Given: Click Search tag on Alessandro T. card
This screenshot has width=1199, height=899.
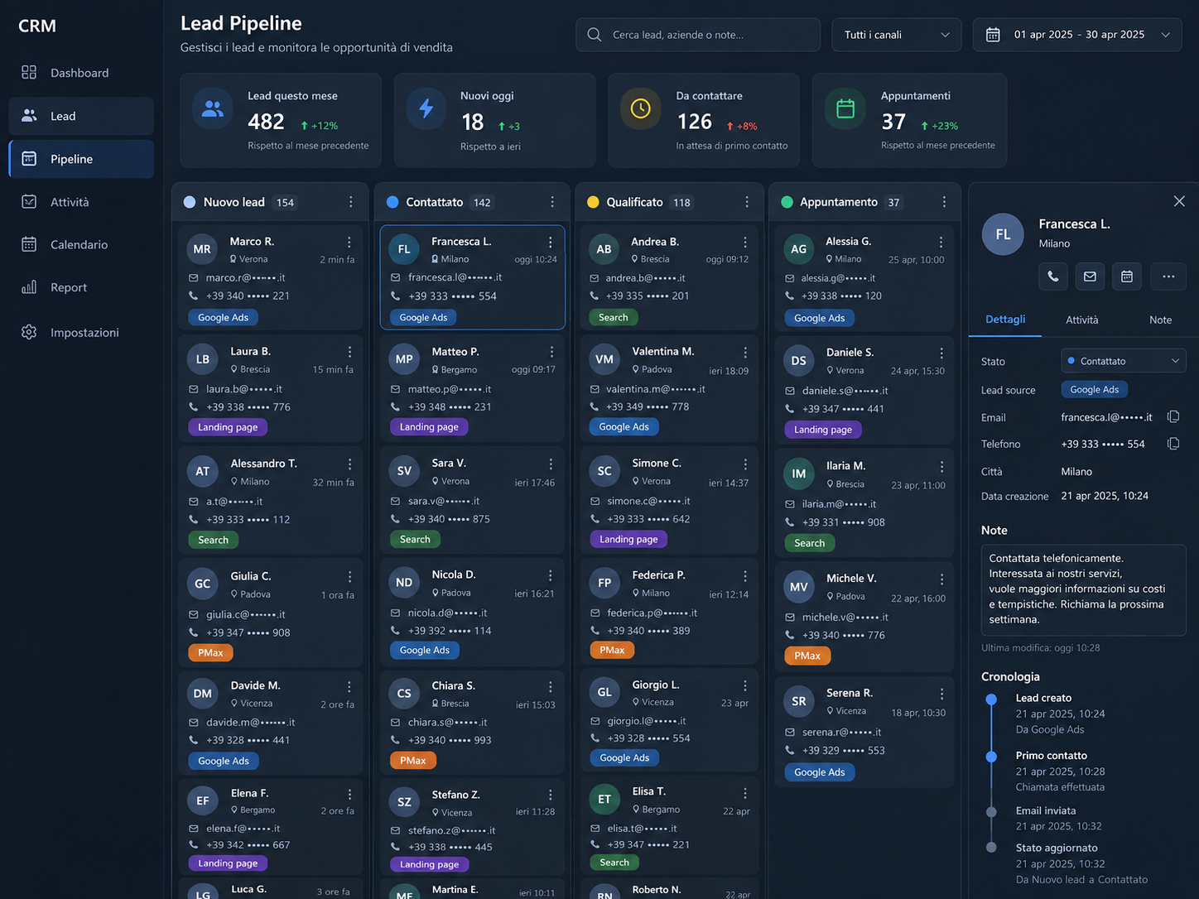Looking at the screenshot, I should 213,540.
